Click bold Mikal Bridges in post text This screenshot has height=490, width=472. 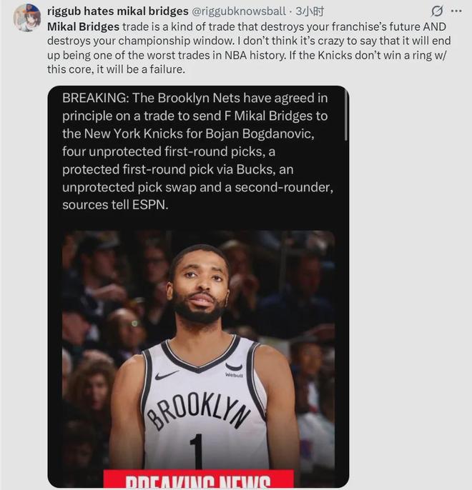pyautogui.click(x=83, y=26)
